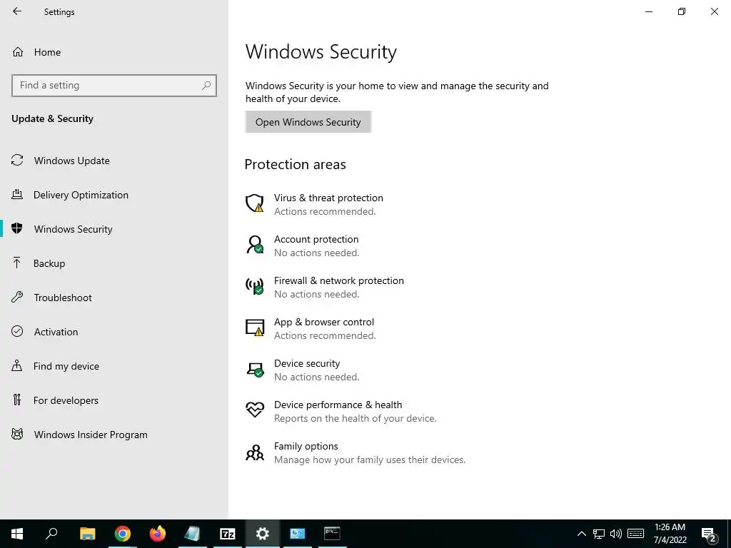
Task: Click Open Windows Security button
Action: 308,122
